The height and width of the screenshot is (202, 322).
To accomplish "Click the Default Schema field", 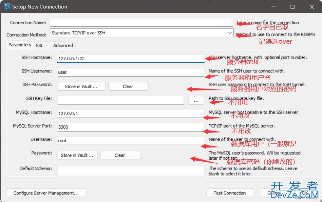I will click(131, 171).
